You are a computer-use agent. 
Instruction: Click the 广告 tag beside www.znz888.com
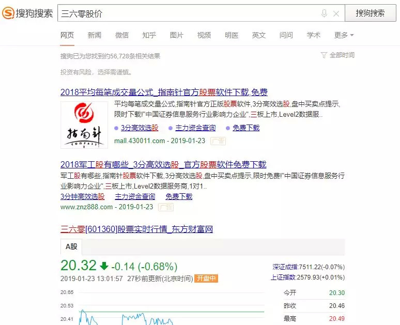click(x=166, y=207)
